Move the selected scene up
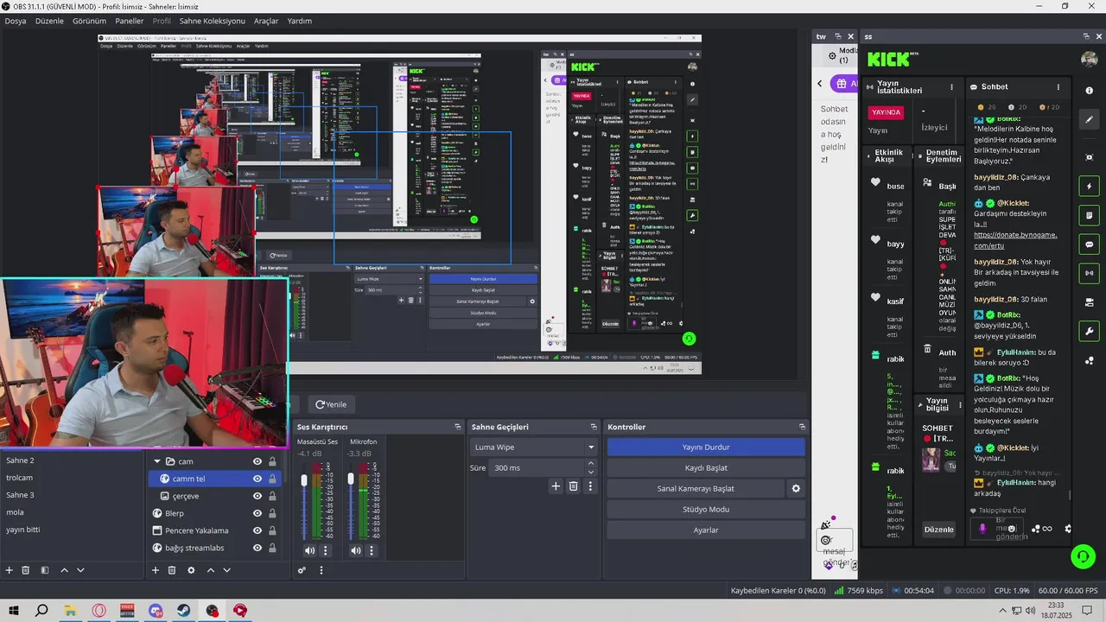 coord(64,570)
